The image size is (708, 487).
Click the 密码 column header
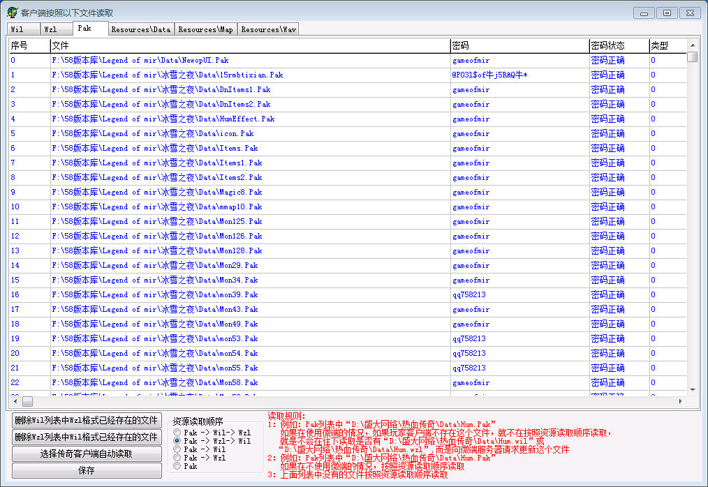519,45
